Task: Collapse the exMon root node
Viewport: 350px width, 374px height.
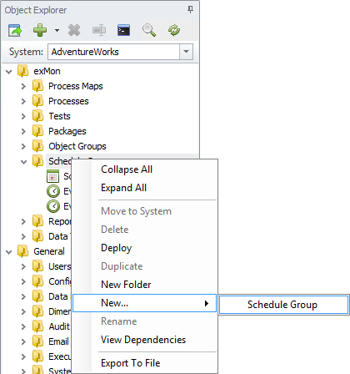Action: click(x=9, y=72)
